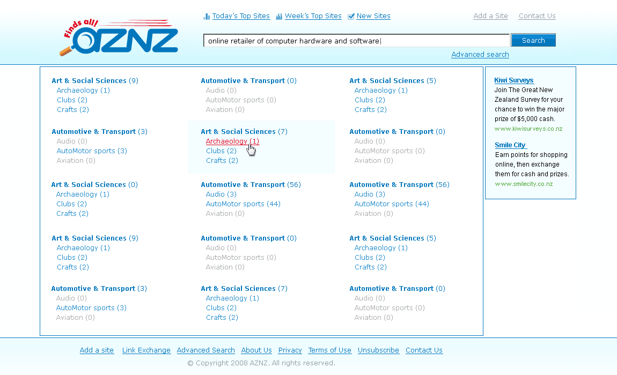The height and width of the screenshot is (375, 617).
Task: Click inside the search input field
Action: pyautogui.click(x=356, y=40)
